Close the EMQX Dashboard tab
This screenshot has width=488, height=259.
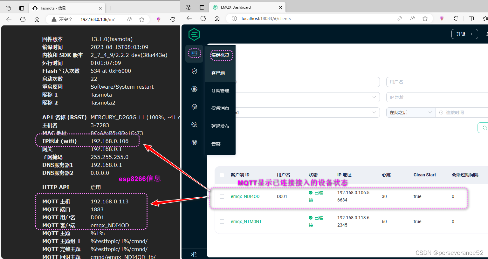pyautogui.click(x=281, y=7)
